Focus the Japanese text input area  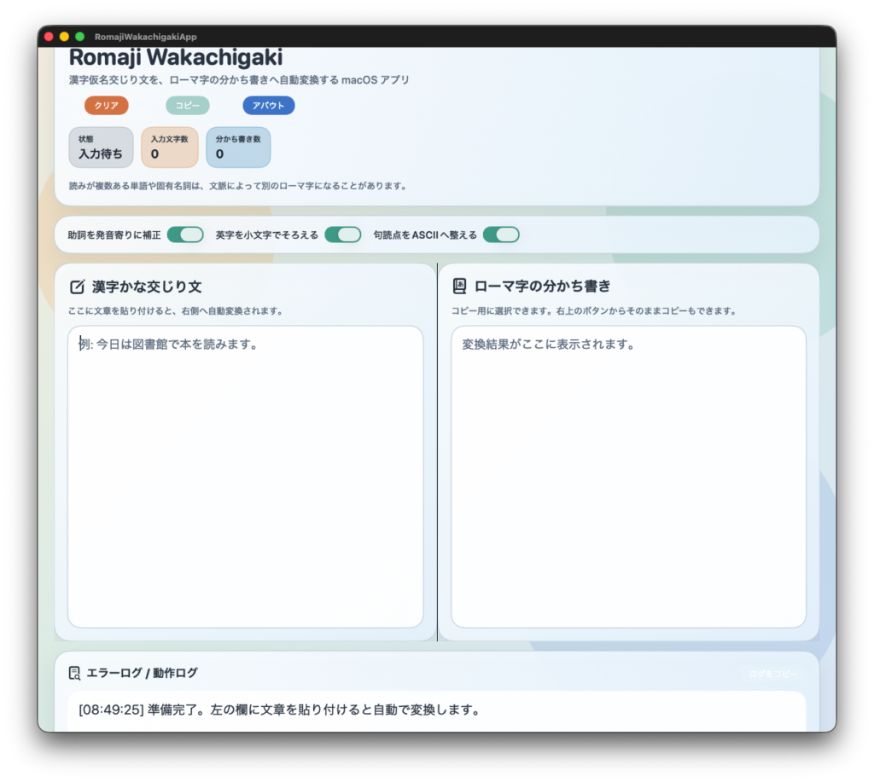pyautogui.click(x=245, y=476)
